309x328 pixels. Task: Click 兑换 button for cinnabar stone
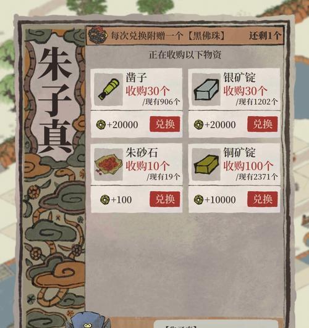pos(165,199)
